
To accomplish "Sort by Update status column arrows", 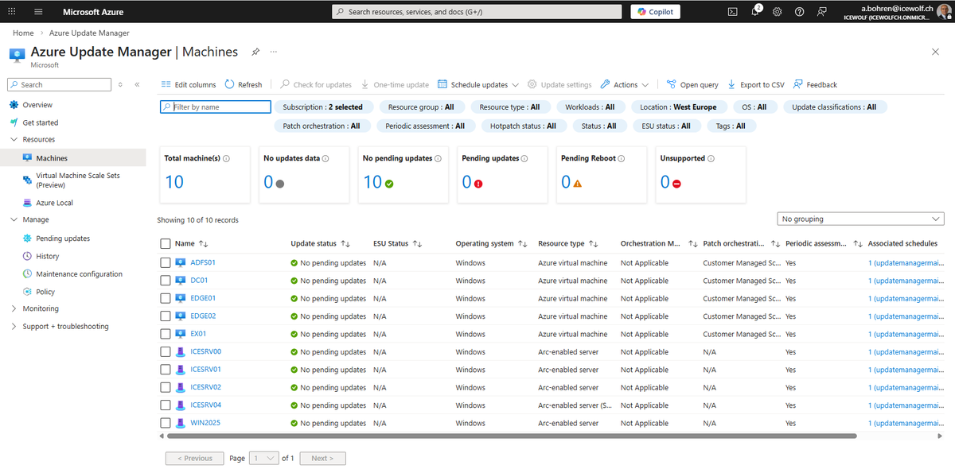I will point(345,244).
